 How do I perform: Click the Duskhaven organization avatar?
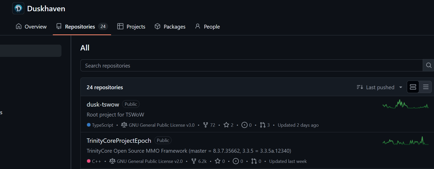[18, 8]
